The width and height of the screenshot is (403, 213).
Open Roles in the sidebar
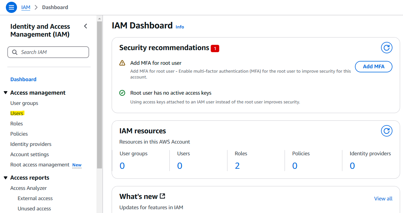pyautogui.click(x=17, y=124)
